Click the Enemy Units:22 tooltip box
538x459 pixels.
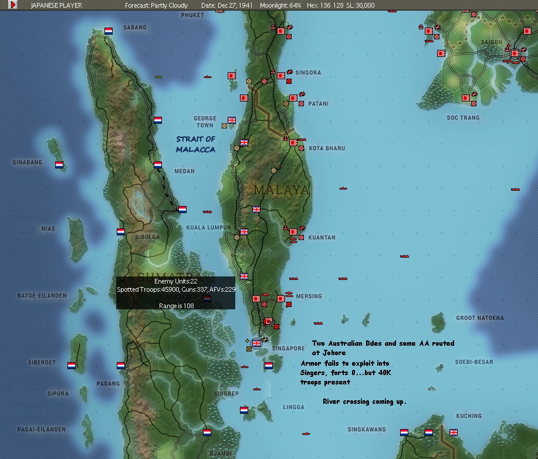click(175, 293)
